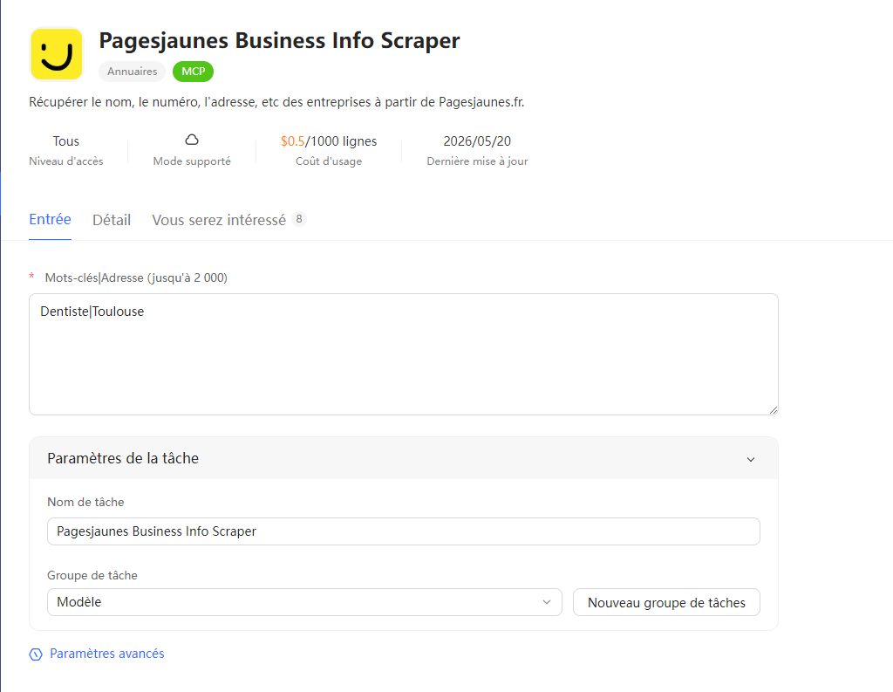Click the description mentioning Pagesjaunes.fr
This screenshot has width=893, height=692.
(x=276, y=102)
